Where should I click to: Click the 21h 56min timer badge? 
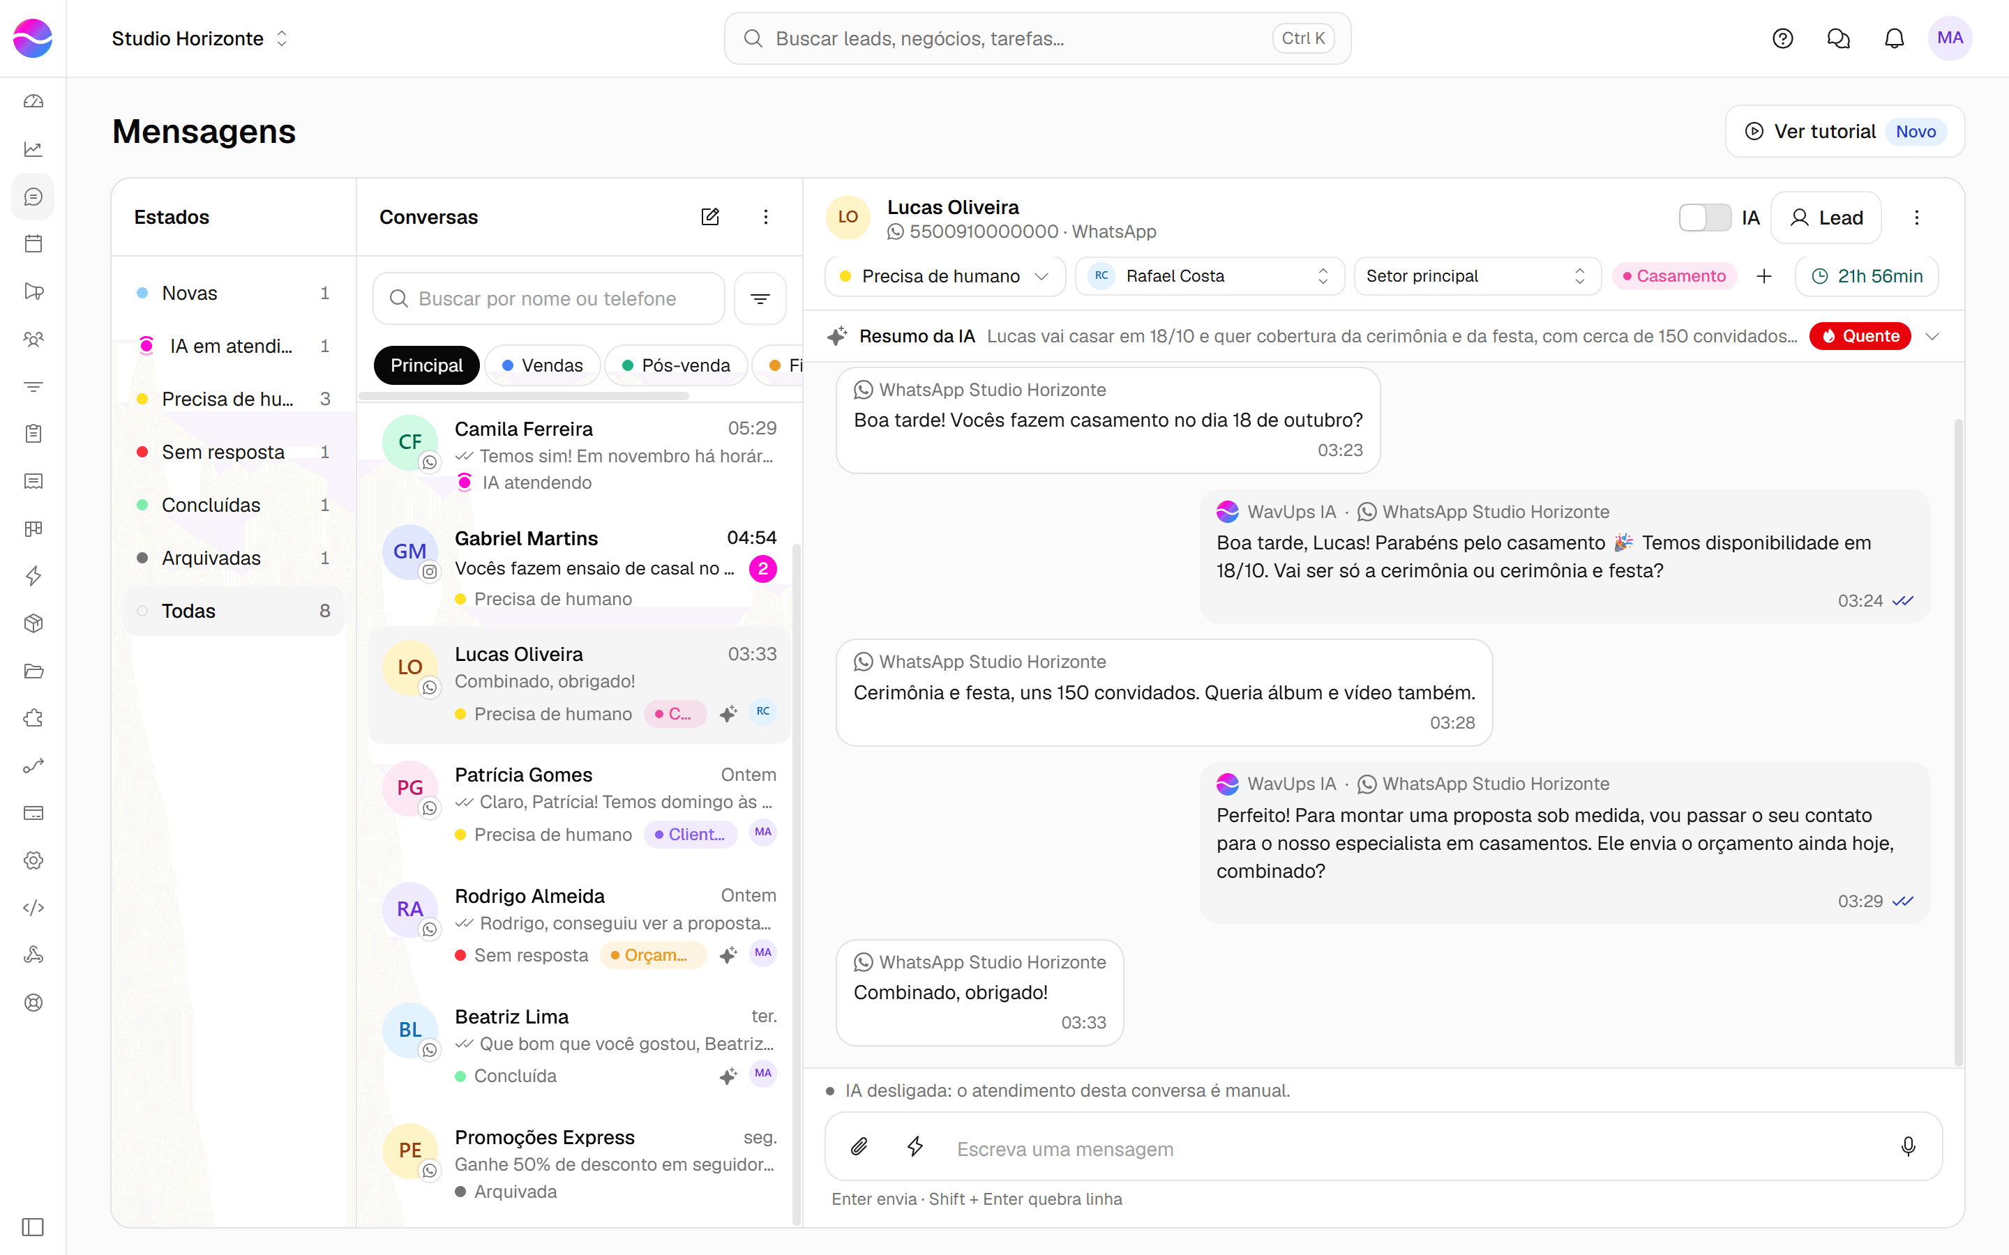1866,276
